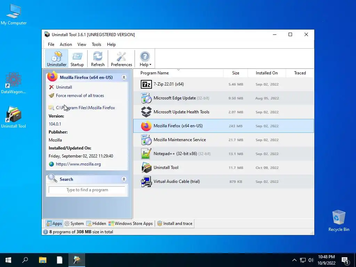356x267 pixels.
Task: Open the Uninstaller toolbar section
Action: pyautogui.click(x=57, y=59)
